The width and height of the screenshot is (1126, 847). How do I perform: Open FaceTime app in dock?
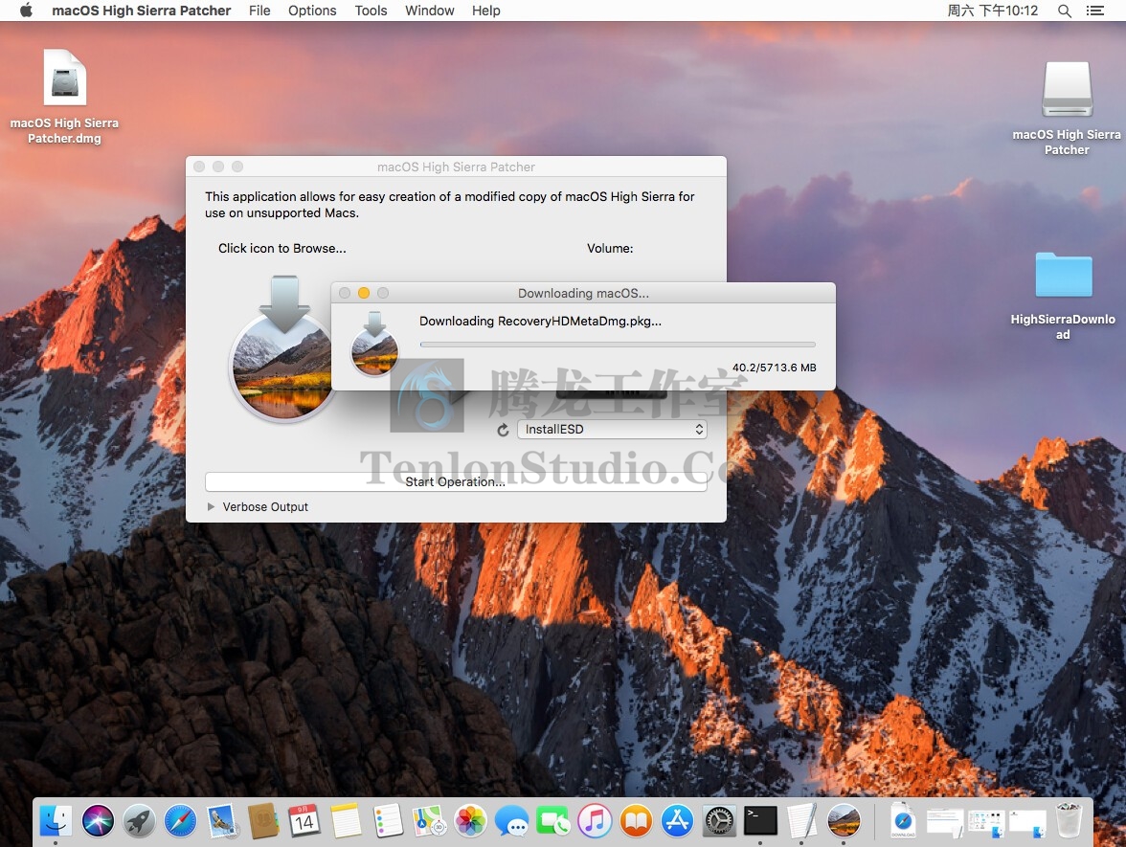[x=553, y=820]
